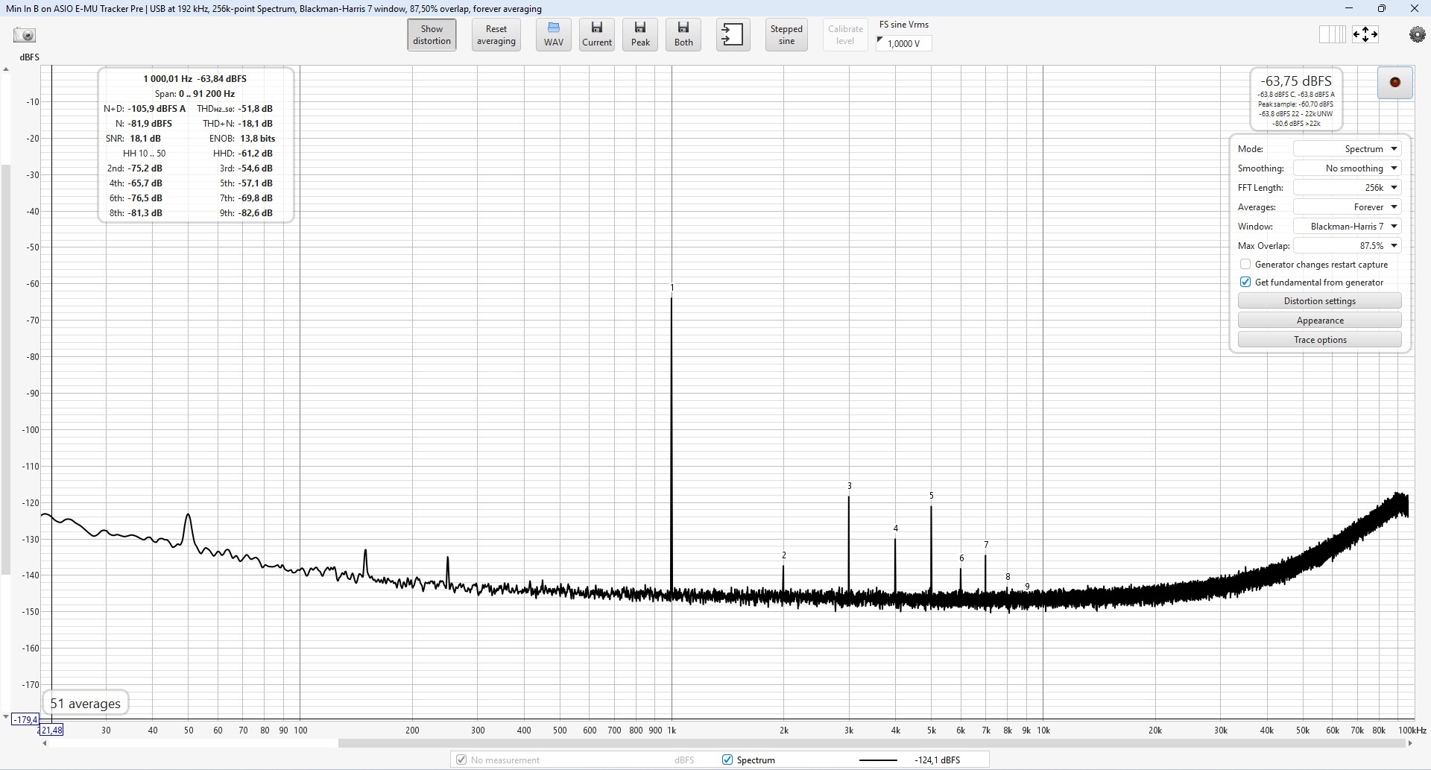The height and width of the screenshot is (770, 1431).
Task: Click the horizontal scrollbar thumb
Action: pos(871,743)
